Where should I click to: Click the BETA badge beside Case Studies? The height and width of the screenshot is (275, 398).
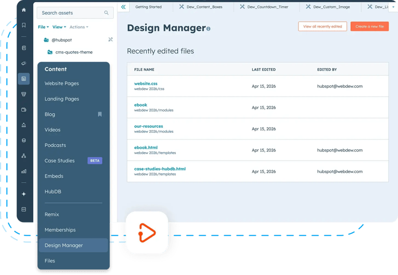click(95, 161)
